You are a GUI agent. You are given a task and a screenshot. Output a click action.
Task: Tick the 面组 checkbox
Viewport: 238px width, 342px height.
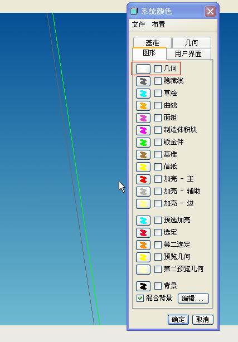158,118
